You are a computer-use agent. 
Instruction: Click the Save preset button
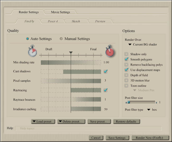click(99, 121)
